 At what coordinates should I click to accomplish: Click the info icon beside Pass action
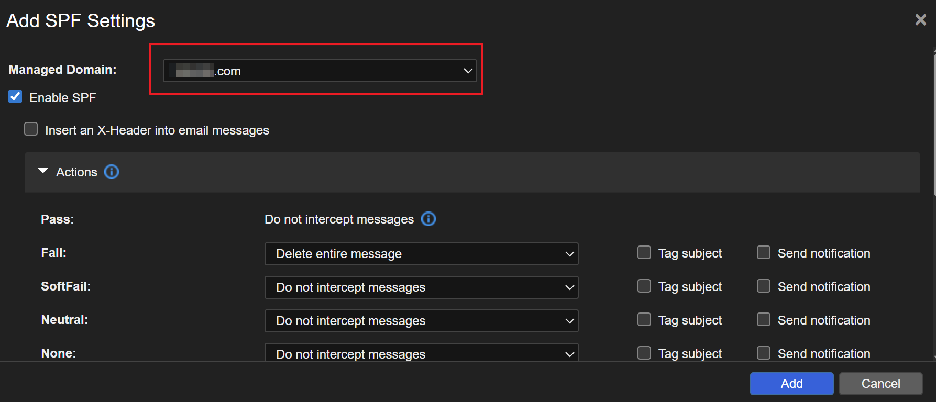[428, 219]
